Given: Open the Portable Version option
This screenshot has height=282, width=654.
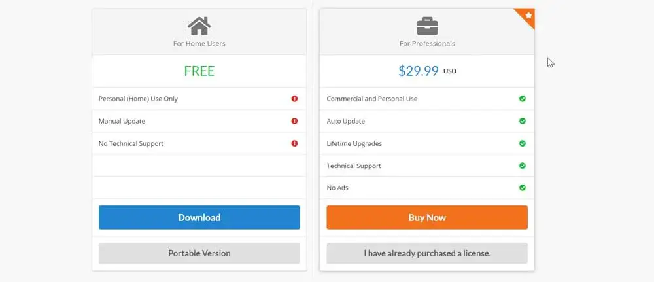Looking at the screenshot, I should [x=199, y=253].
